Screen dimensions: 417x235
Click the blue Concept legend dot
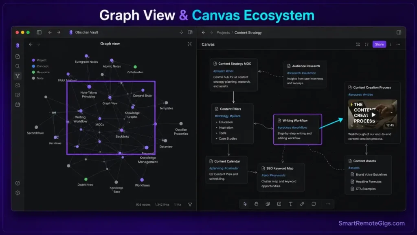[33, 66]
